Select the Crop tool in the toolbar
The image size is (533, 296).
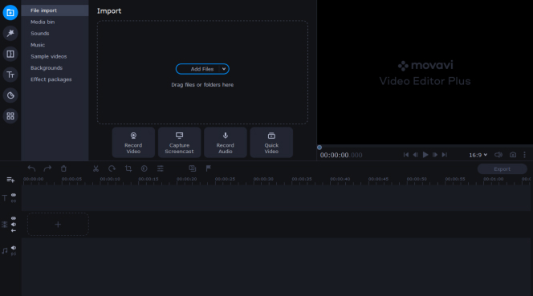tap(128, 168)
